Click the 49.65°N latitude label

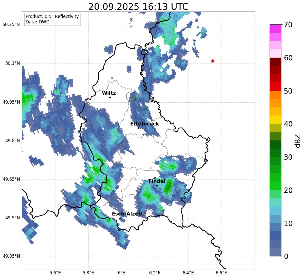[11, 179]
